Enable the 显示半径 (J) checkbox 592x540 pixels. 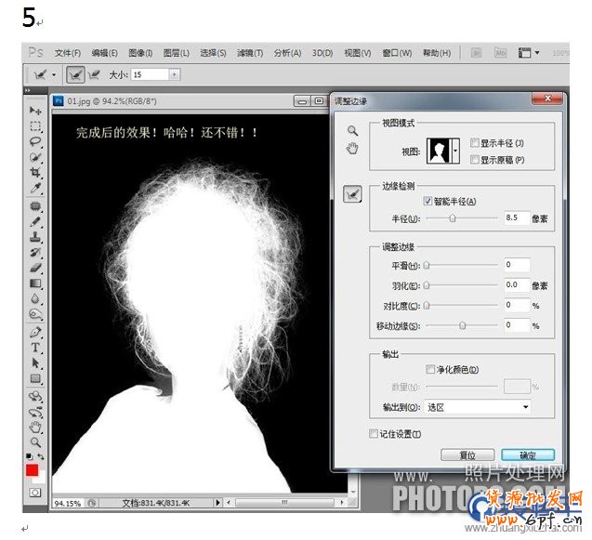tap(475, 143)
